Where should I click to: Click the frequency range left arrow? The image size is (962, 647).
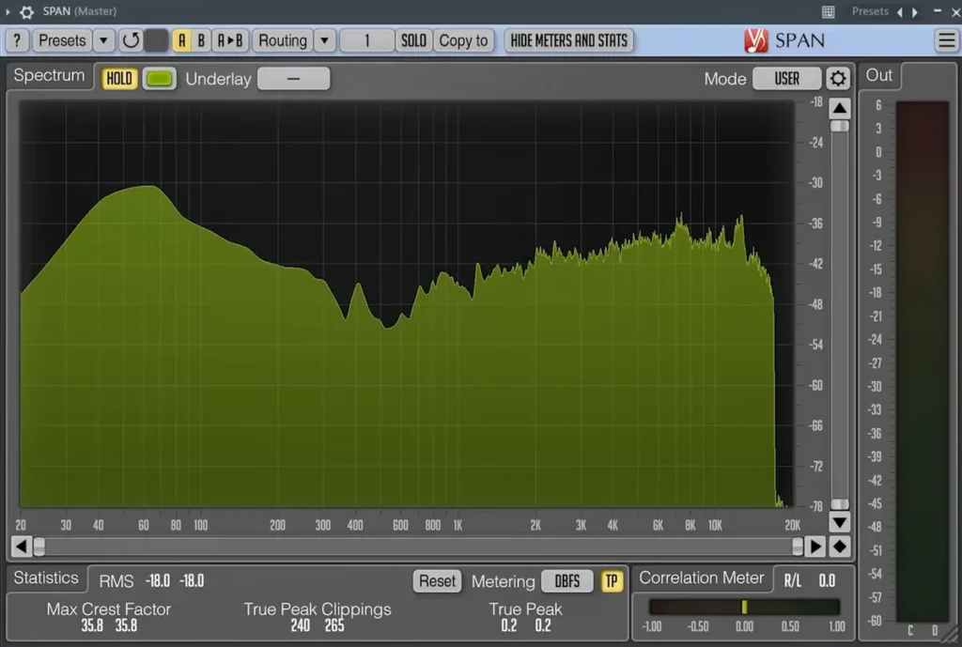pyautogui.click(x=22, y=547)
